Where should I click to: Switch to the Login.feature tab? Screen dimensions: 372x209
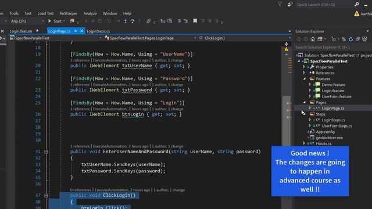point(21,31)
